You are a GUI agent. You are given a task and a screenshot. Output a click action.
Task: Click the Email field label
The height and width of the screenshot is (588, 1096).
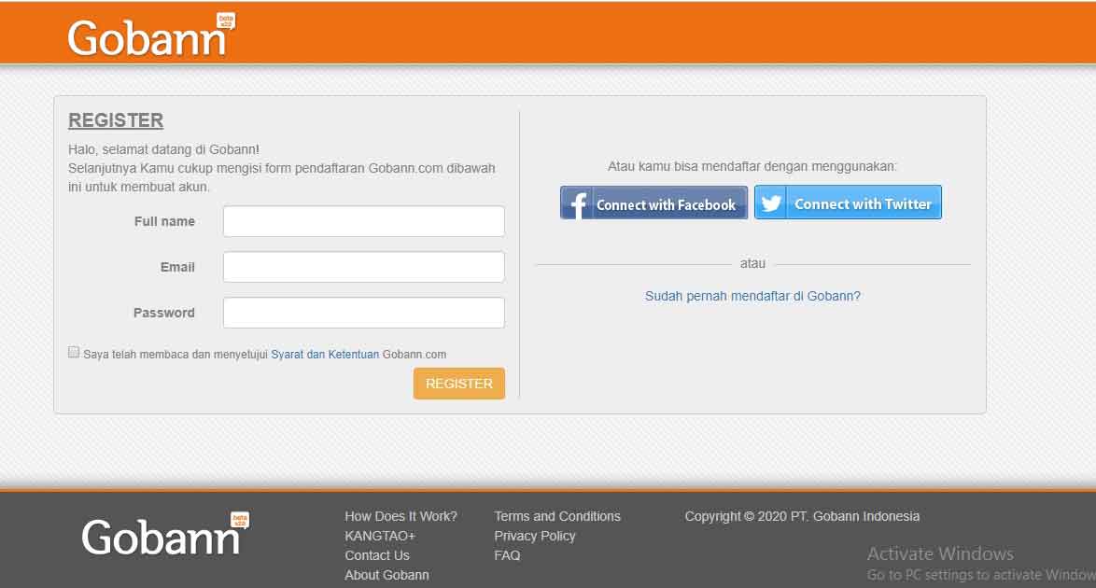(177, 267)
